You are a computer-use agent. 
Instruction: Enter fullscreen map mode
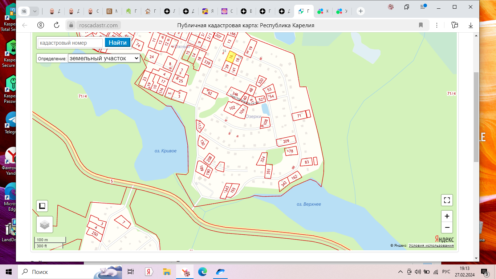(447, 200)
